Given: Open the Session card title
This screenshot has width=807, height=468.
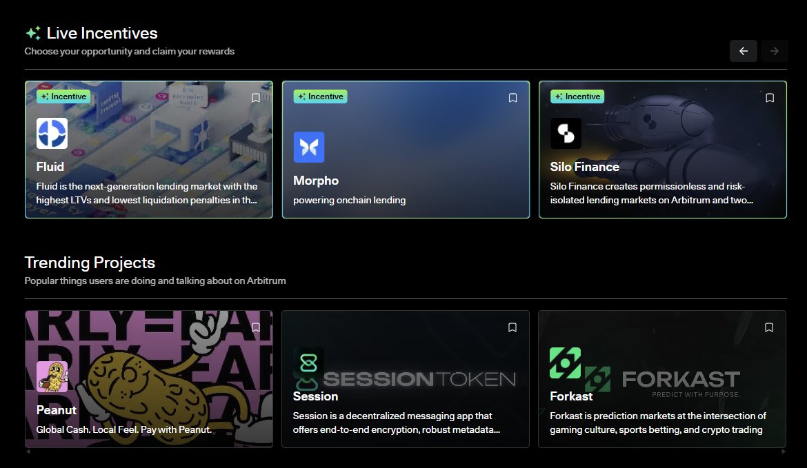Looking at the screenshot, I should [315, 396].
